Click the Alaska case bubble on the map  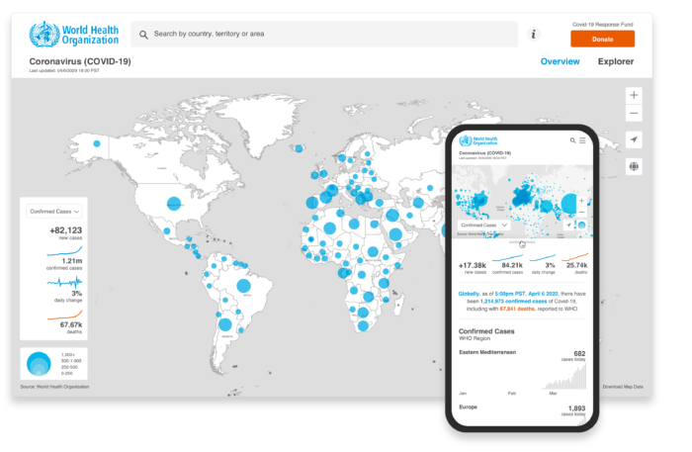click(x=97, y=143)
